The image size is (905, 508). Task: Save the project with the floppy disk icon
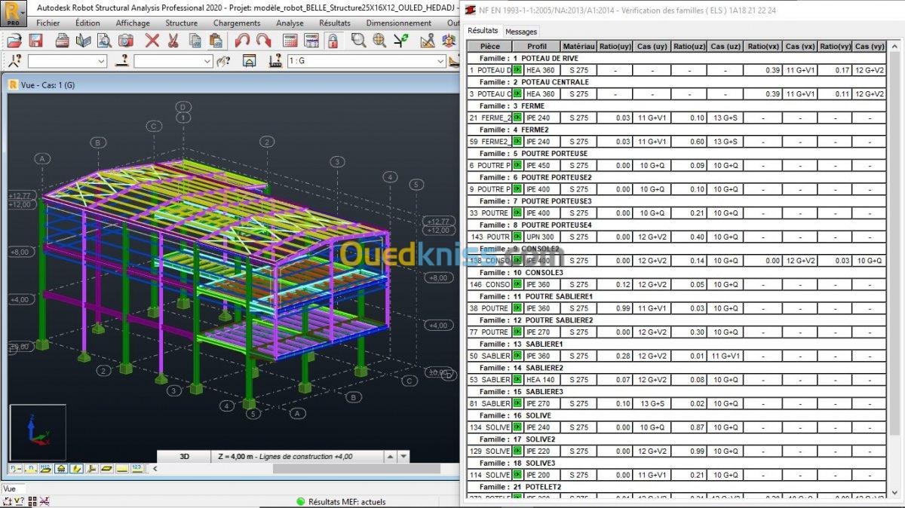pos(35,40)
